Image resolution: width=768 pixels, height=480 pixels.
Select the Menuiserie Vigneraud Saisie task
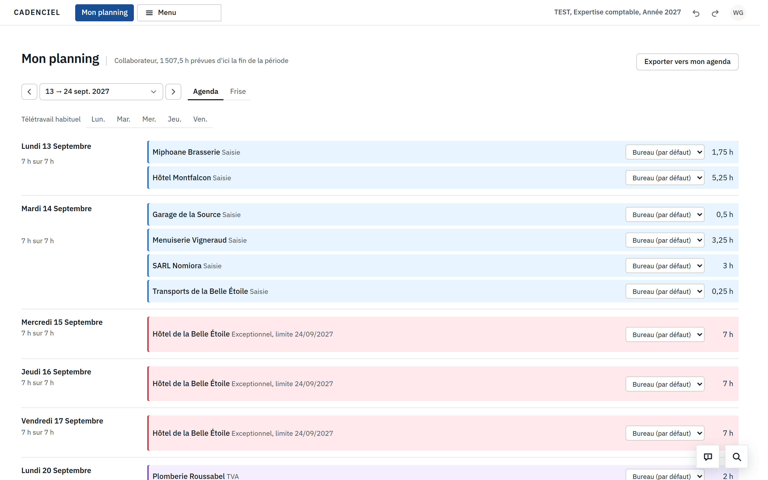point(443,240)
